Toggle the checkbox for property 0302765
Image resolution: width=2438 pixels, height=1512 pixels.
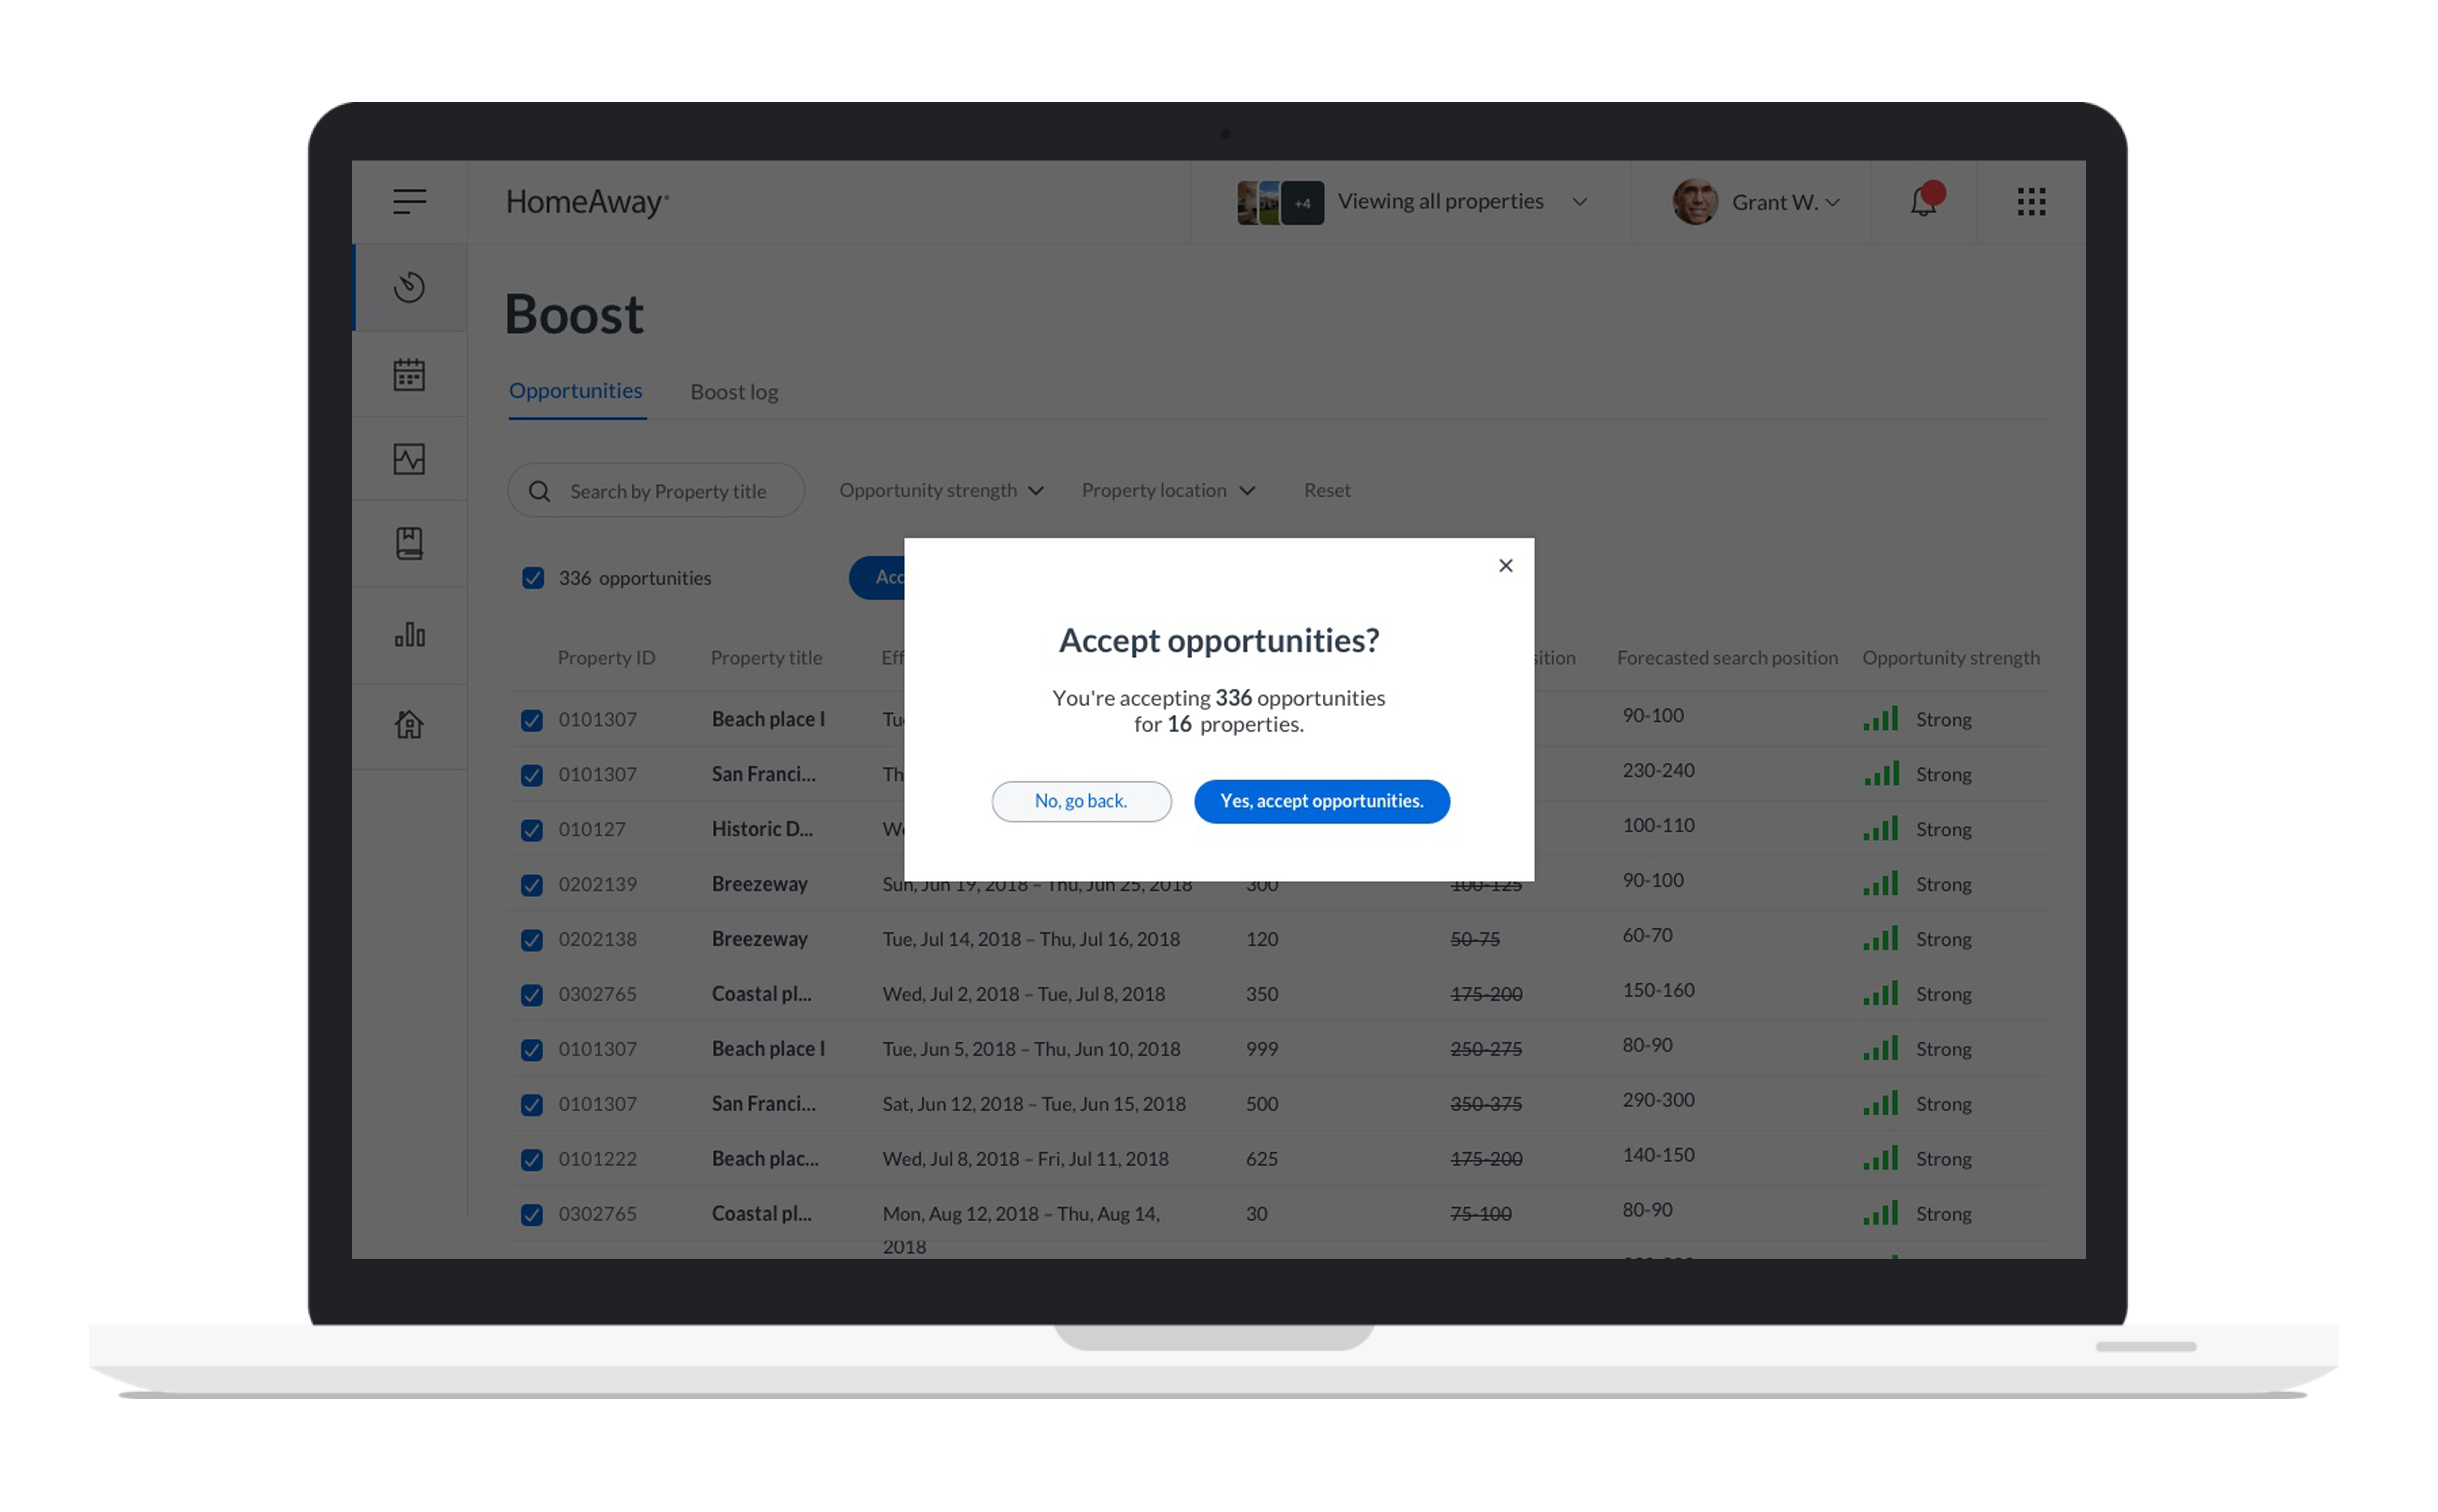[531, 993]
